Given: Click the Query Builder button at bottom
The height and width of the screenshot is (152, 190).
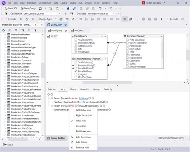Looking at the screenshot, I should click(57, 138).
